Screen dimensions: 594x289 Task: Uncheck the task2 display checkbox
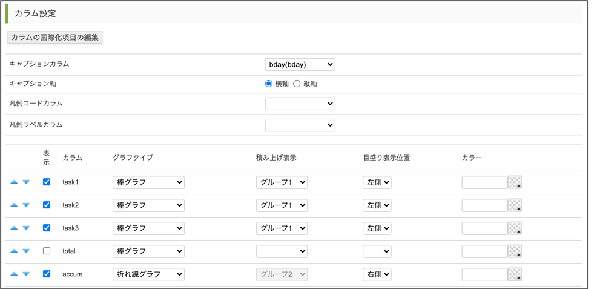(47, 205)
